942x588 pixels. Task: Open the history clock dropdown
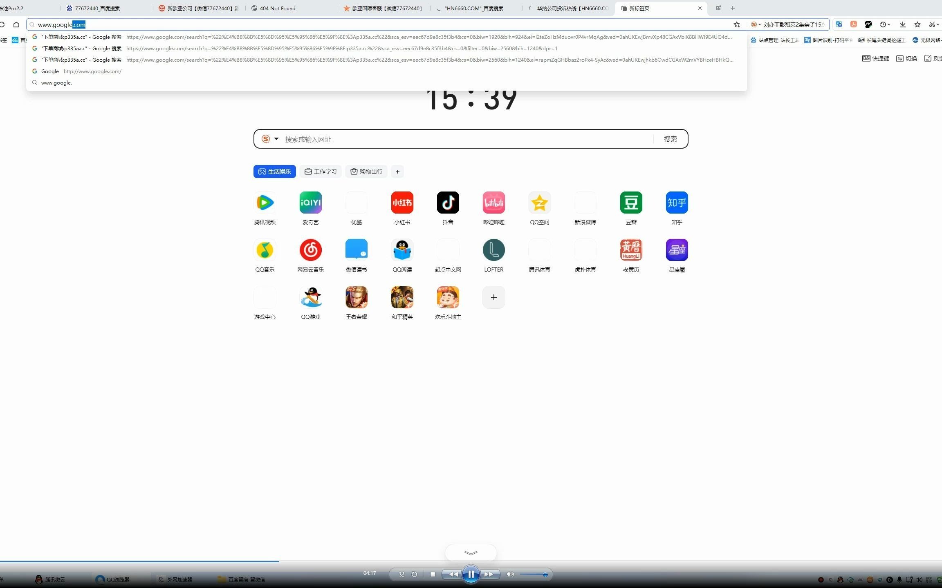885,24
